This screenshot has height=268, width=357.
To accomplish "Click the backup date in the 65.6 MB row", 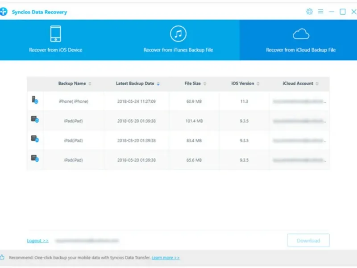I will tap(137, 160).
